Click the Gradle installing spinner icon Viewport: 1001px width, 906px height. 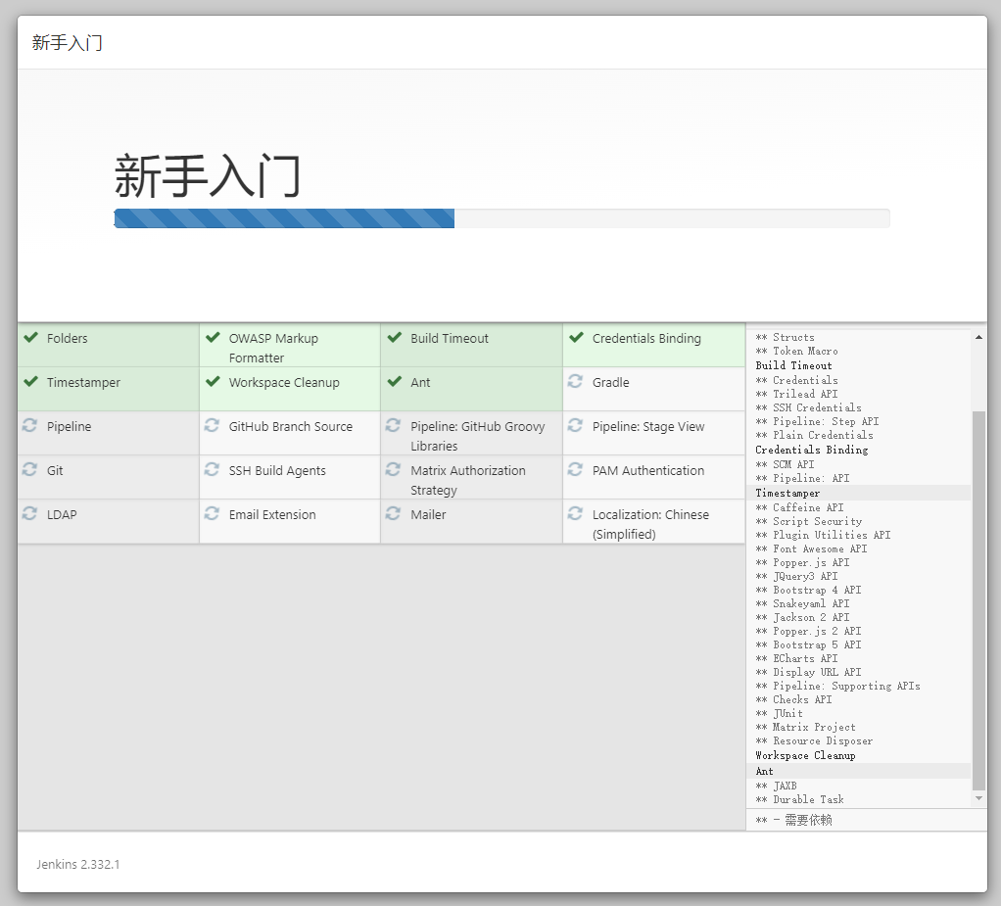[577, 382]
